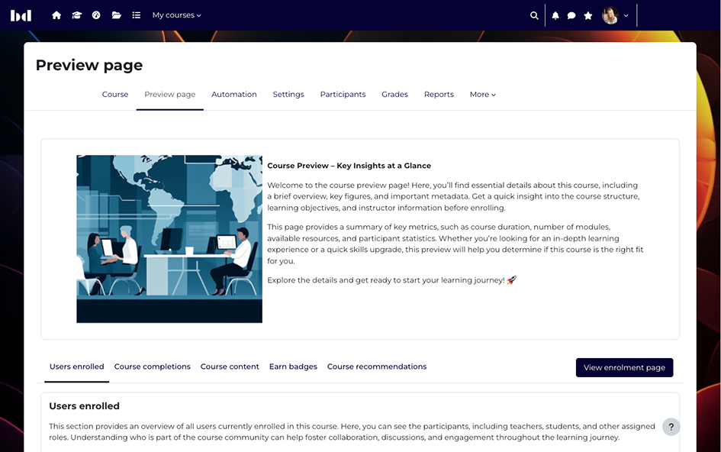
Task: Switch to the Automation tab
Action: [x=233, y=95]
